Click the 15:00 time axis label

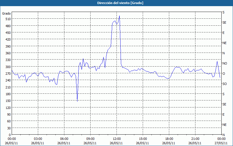(143, 139)
